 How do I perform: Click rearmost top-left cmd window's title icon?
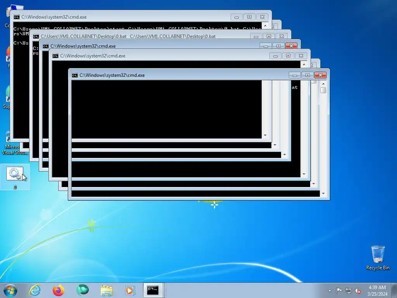16,17
